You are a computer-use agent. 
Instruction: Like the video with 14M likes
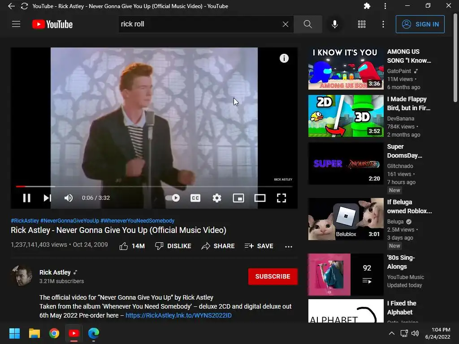click(x=132, y=246)
